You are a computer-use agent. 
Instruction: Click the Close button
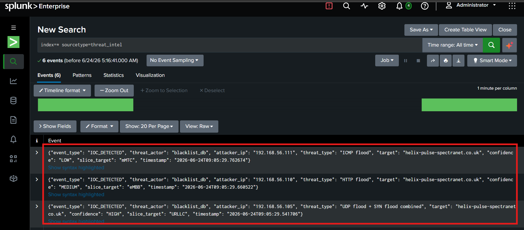click(x=505, y=30)
